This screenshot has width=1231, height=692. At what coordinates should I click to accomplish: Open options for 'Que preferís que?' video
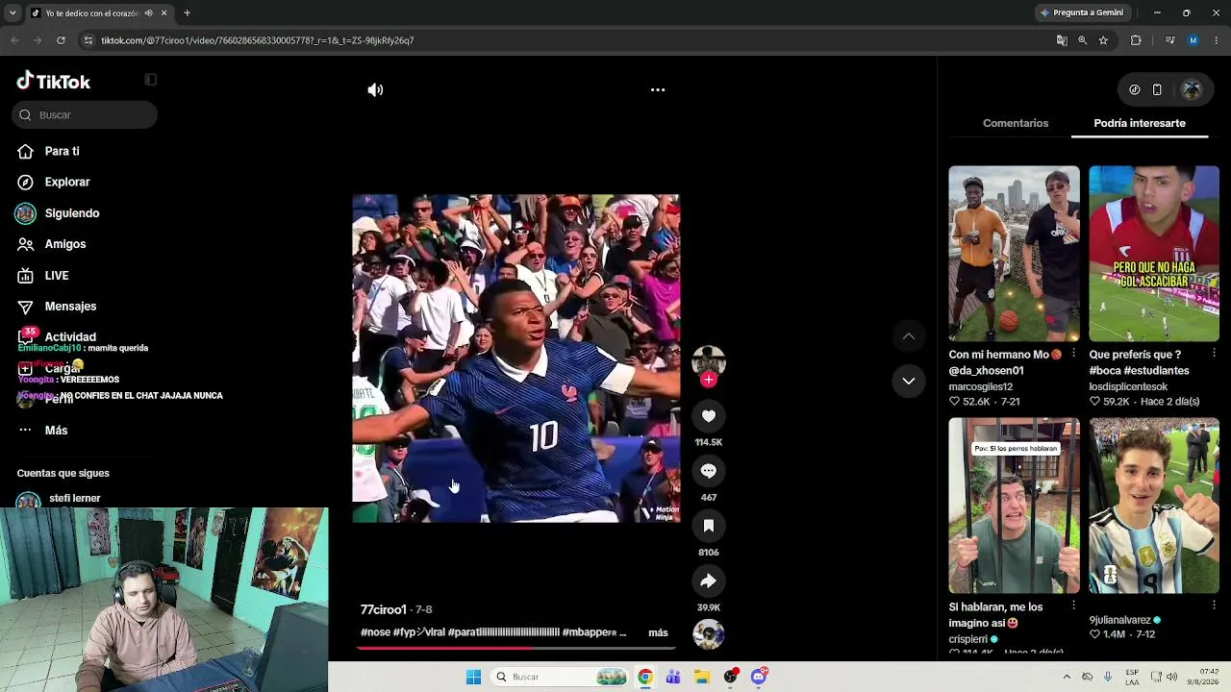click(1214, 354)
